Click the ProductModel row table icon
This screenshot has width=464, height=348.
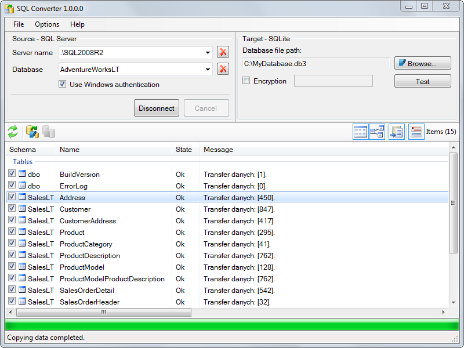[x=22, y=266]
